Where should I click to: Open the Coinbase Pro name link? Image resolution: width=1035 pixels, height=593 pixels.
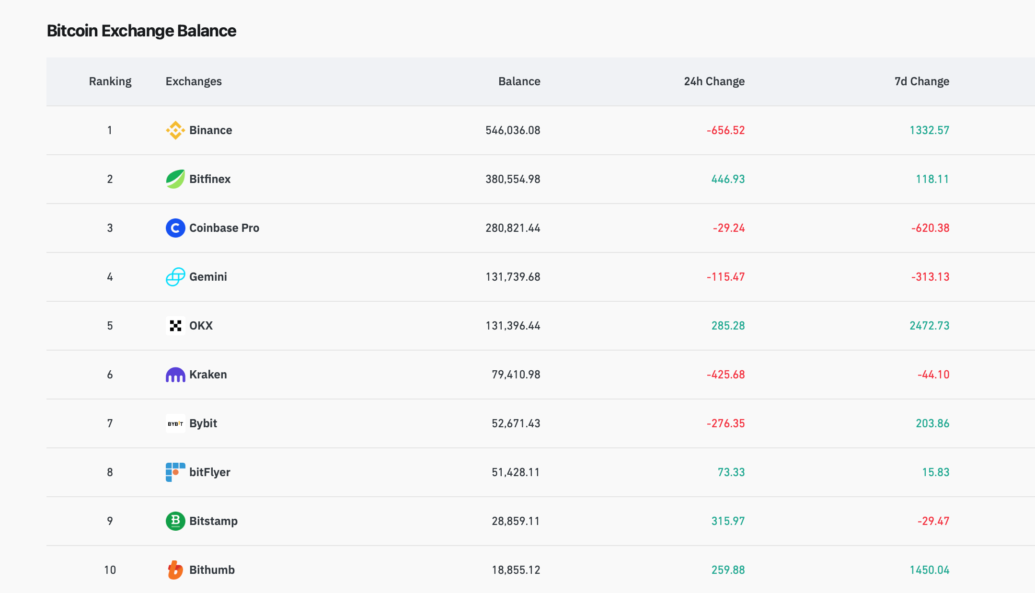point(224,228)
